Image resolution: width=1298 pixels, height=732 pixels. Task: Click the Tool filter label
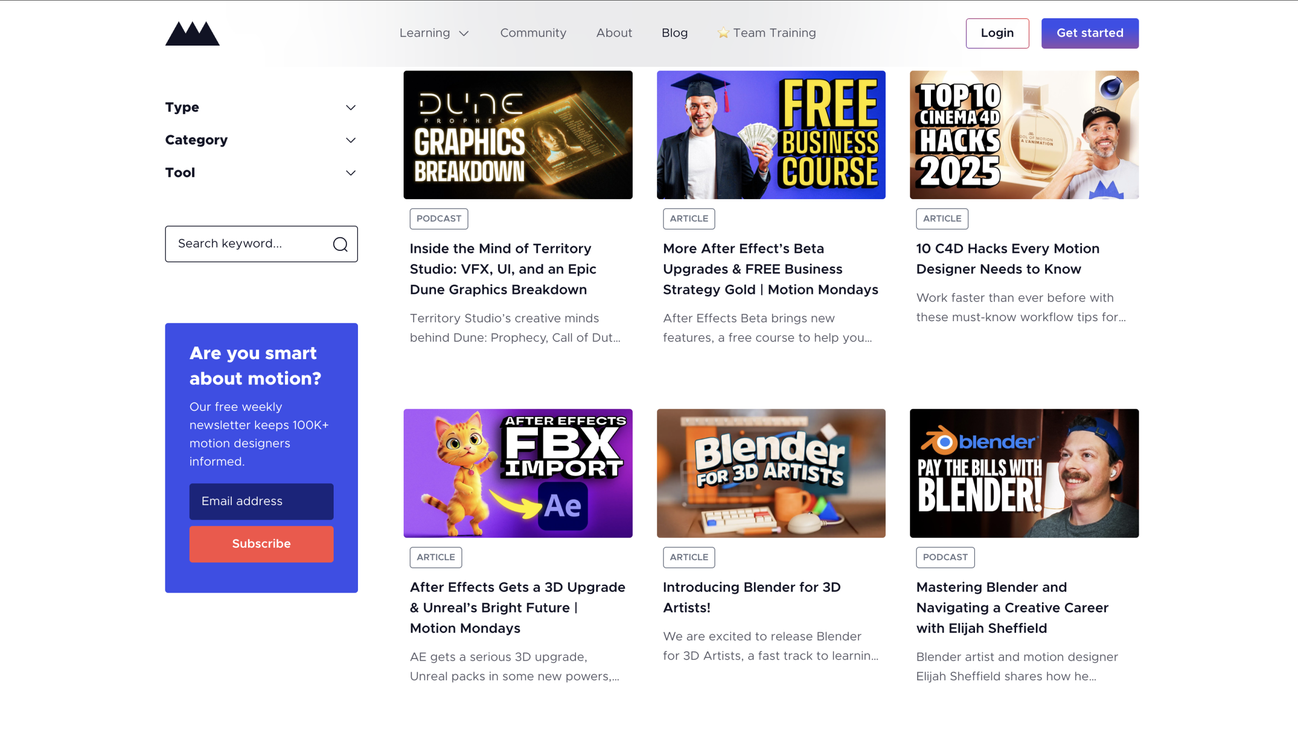pos(180,173)
